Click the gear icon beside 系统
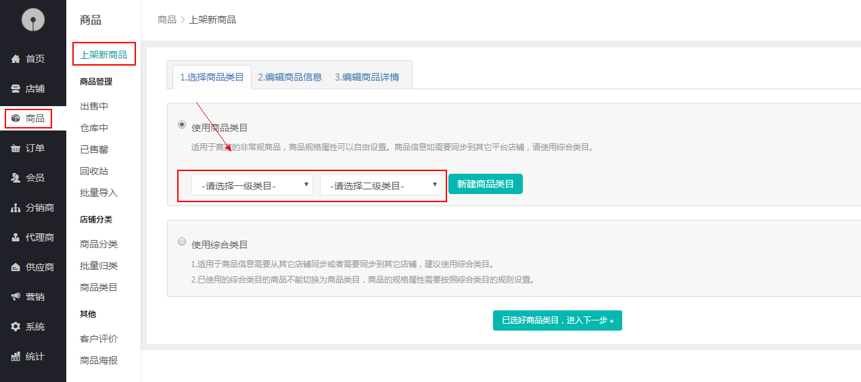This screenshot has width=861, height=382. [x=16, y=327]
